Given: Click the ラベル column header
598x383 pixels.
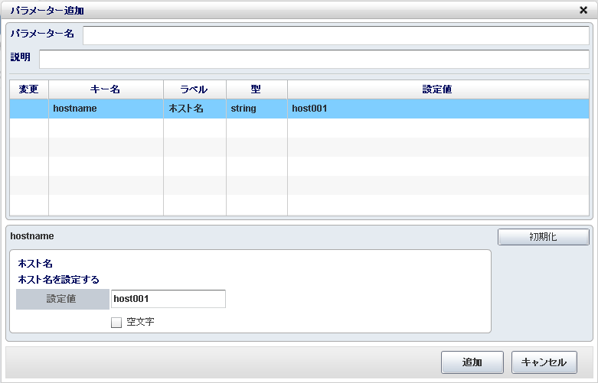Looking at the screenshot, I should coord(194,89).
